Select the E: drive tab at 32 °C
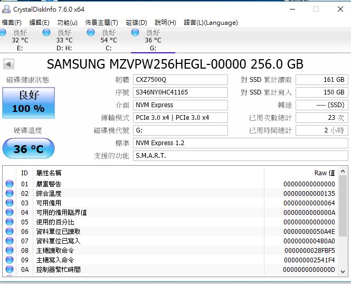 [20, 40]
